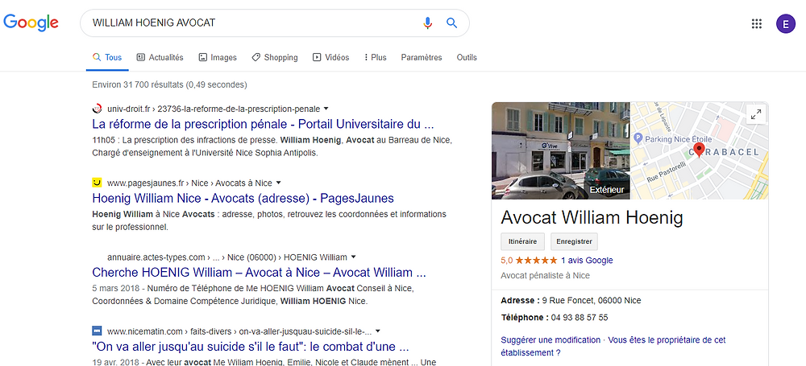Switch to the Actualités tab
806x366 pixels.
tap(160, 57)
